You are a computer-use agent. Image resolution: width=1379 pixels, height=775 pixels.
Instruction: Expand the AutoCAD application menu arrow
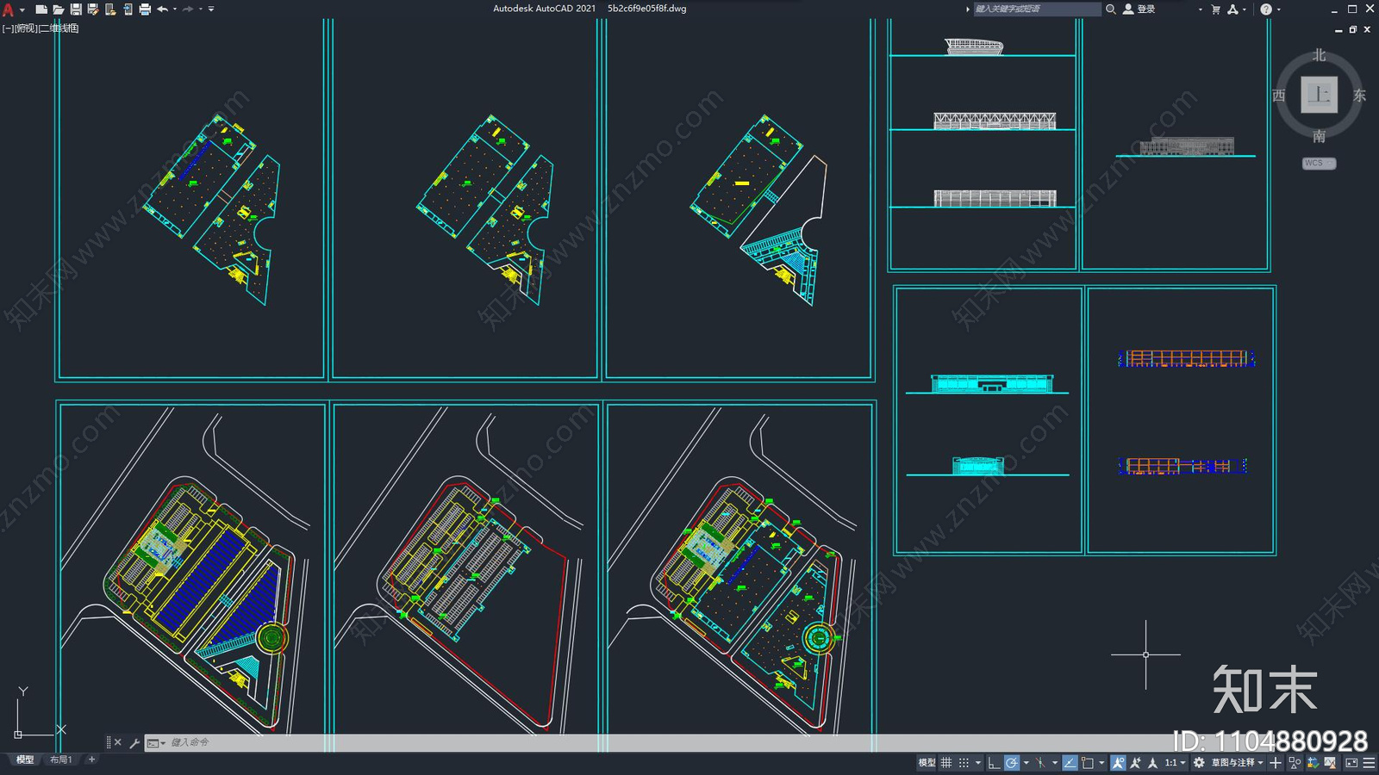pyautogui.click(x=22, y=9)
